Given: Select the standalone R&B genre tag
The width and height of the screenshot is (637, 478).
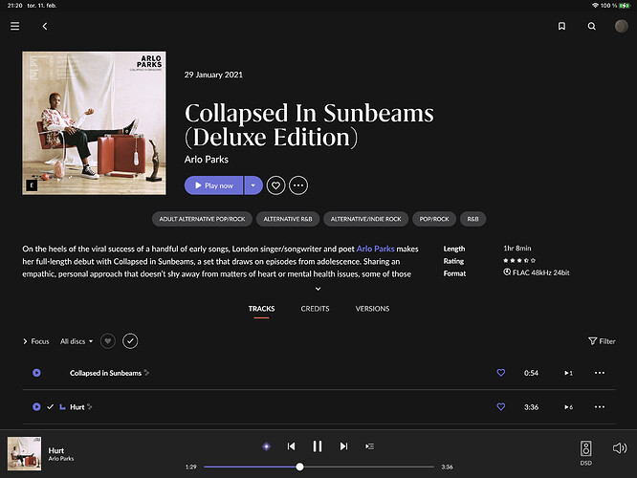Looking at the screenshot, I should (x=472, y=219).
